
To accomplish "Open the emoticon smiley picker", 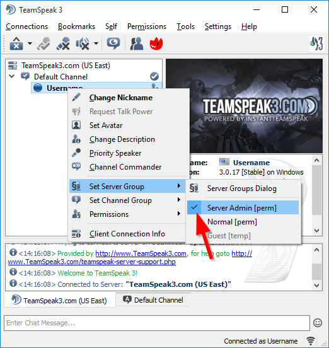I will [x=318, y=323].
